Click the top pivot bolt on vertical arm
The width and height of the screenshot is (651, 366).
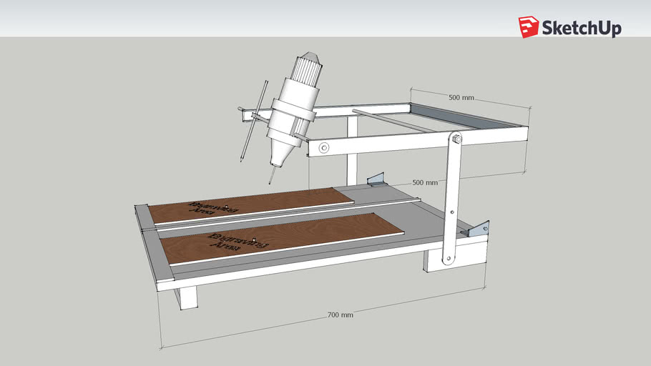click(457, 137)
